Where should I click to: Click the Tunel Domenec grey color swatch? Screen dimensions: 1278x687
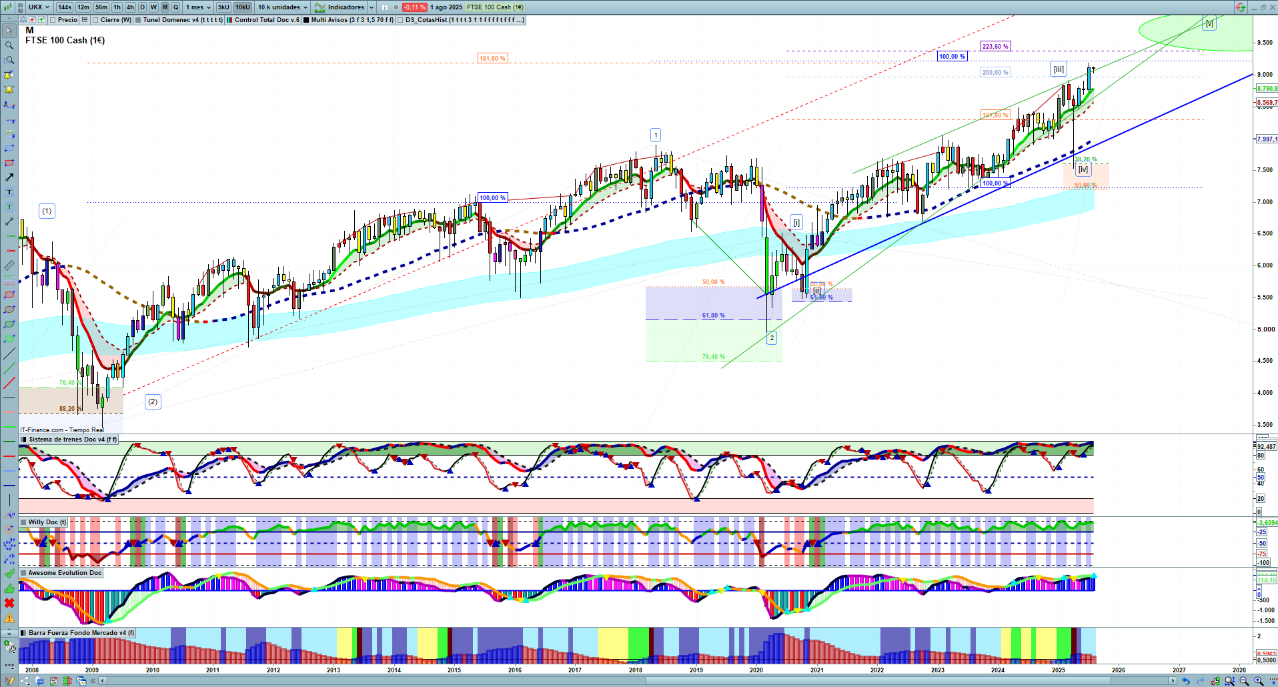click(138, 20)
